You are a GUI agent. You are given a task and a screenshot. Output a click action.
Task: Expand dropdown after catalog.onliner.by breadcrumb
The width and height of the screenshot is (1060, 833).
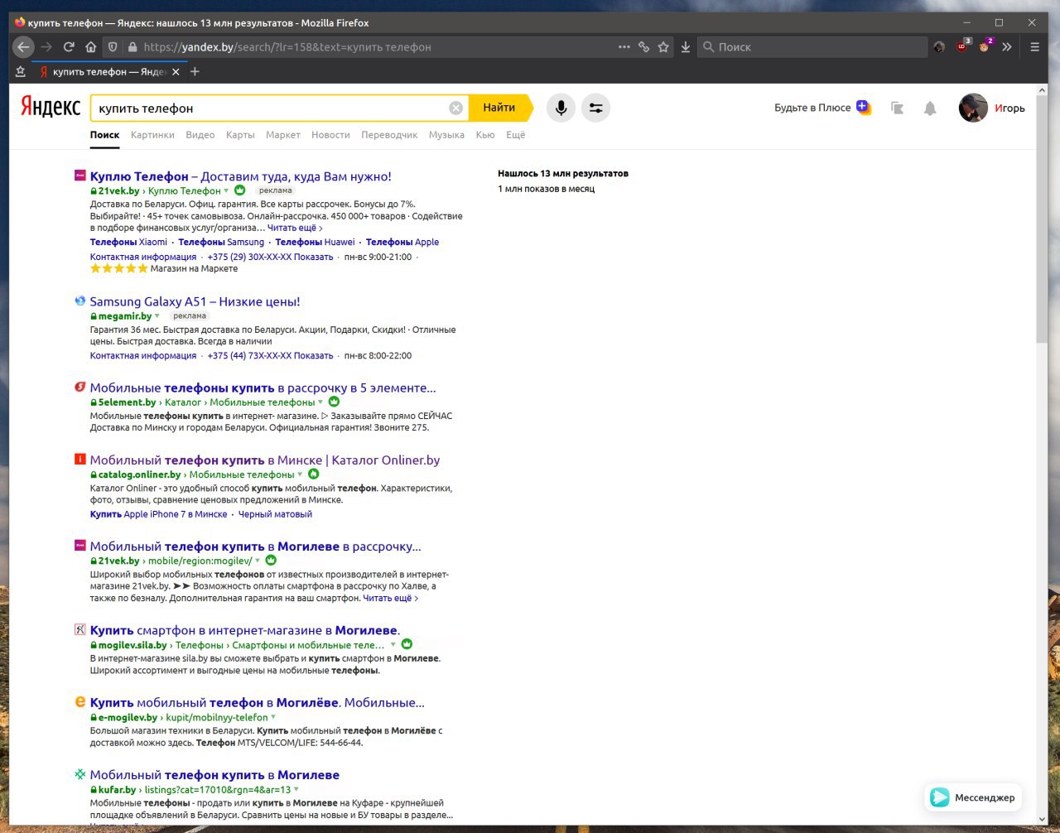pyautogui.click(x=300, y=475)
